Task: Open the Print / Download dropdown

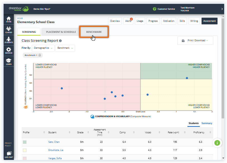Action: point(195,40)
